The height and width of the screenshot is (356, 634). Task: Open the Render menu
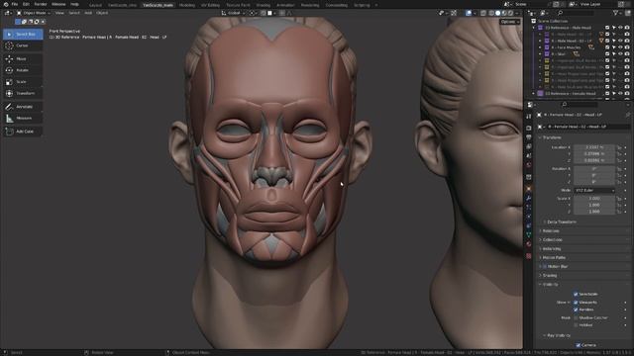click(x=41, y=4)
